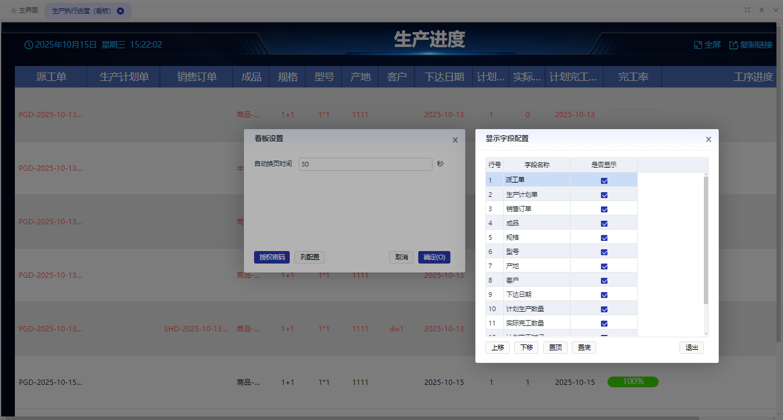This screenshot has width=783, height=420.
Task: Toggle visibility checkbox for 实际完工数量
Action: pos(604,322)
